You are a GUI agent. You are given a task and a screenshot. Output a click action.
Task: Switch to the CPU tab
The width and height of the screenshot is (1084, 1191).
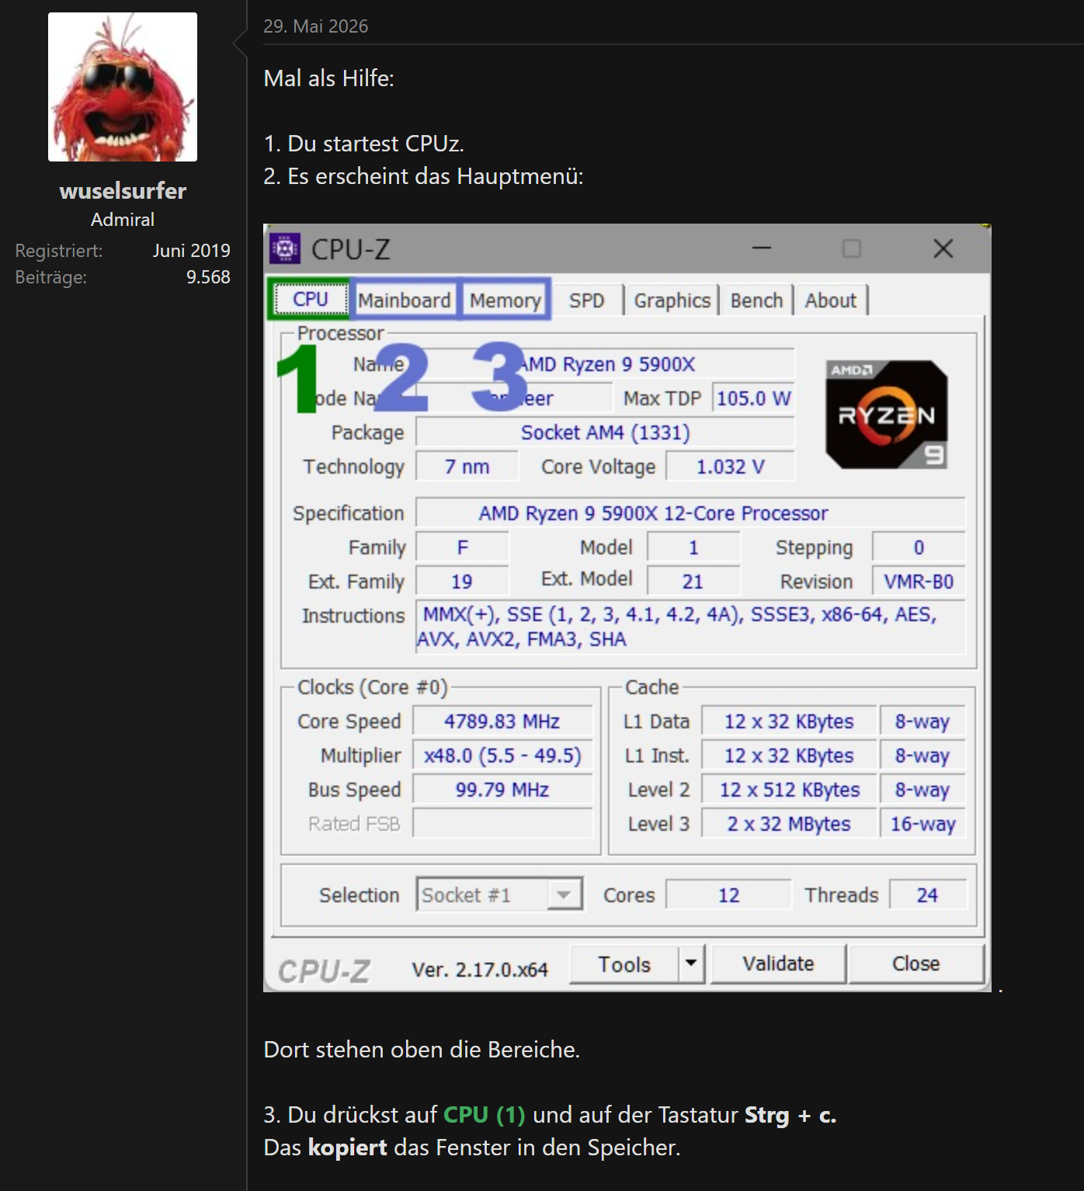tap(310, 300)
